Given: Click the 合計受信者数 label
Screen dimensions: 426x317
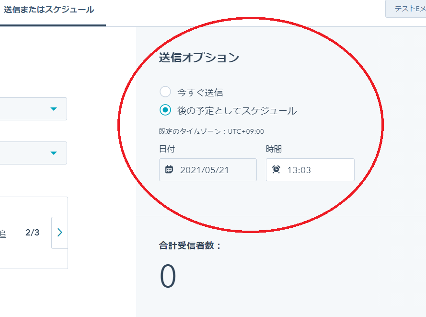Looking at the screenshot, I should [190, 246].
